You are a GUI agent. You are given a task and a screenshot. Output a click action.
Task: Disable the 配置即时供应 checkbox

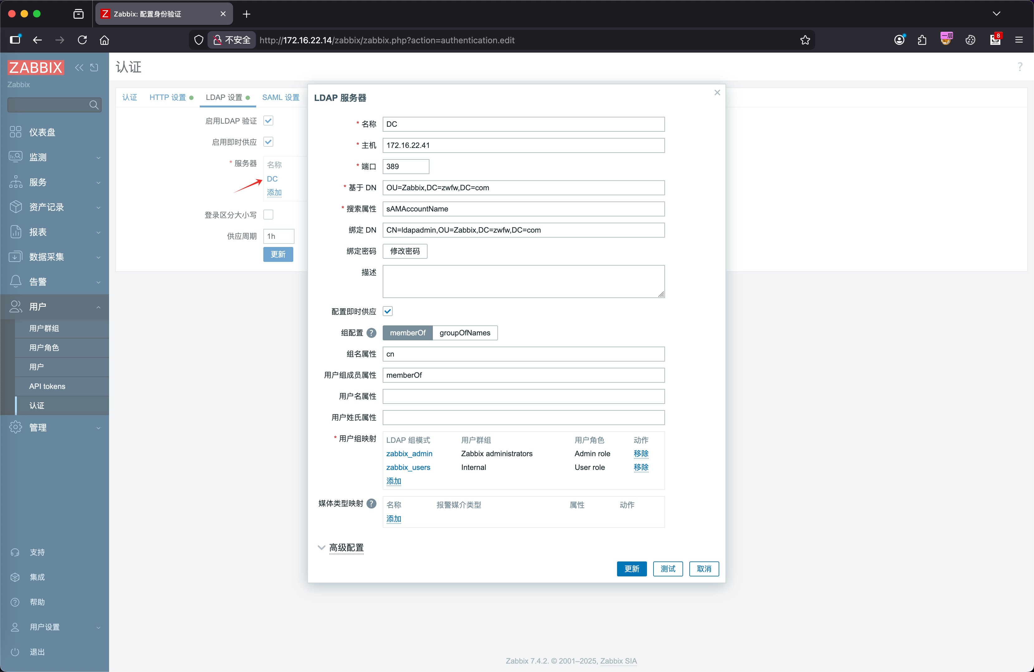[x=388, y=311]
